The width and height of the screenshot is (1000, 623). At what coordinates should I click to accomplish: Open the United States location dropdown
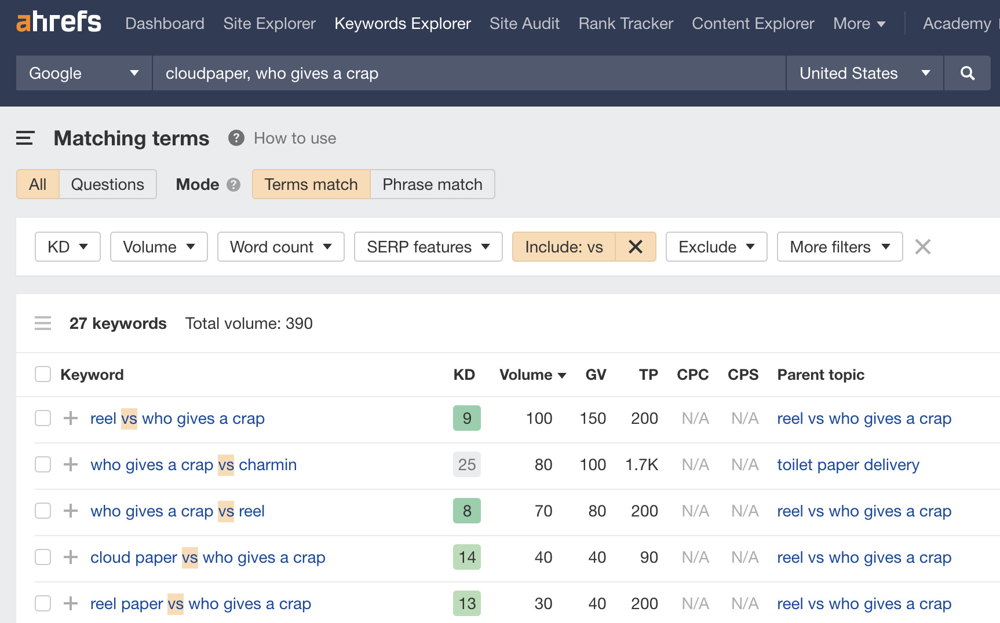pyautogui.click(x=863, y=73)
